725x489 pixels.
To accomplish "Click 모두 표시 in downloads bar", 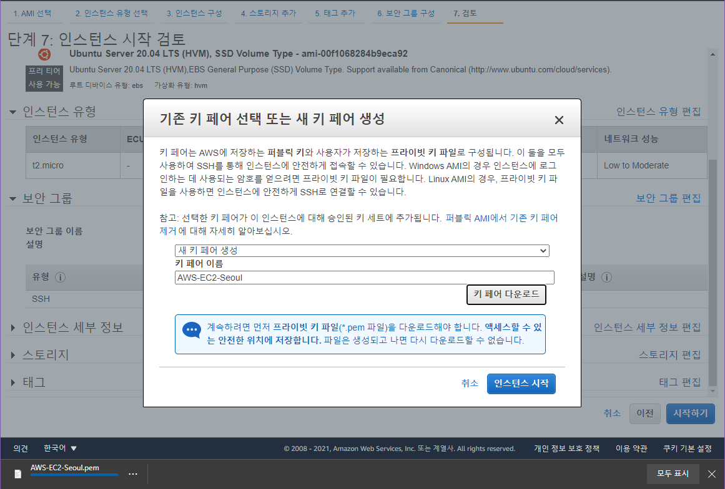I will pos(673,474).
